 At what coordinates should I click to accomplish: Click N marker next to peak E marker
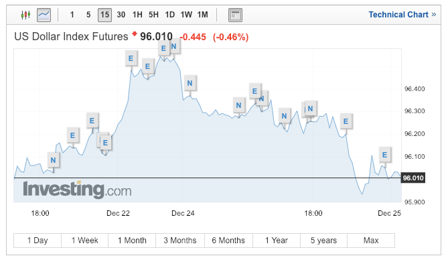tap(174, 46)
